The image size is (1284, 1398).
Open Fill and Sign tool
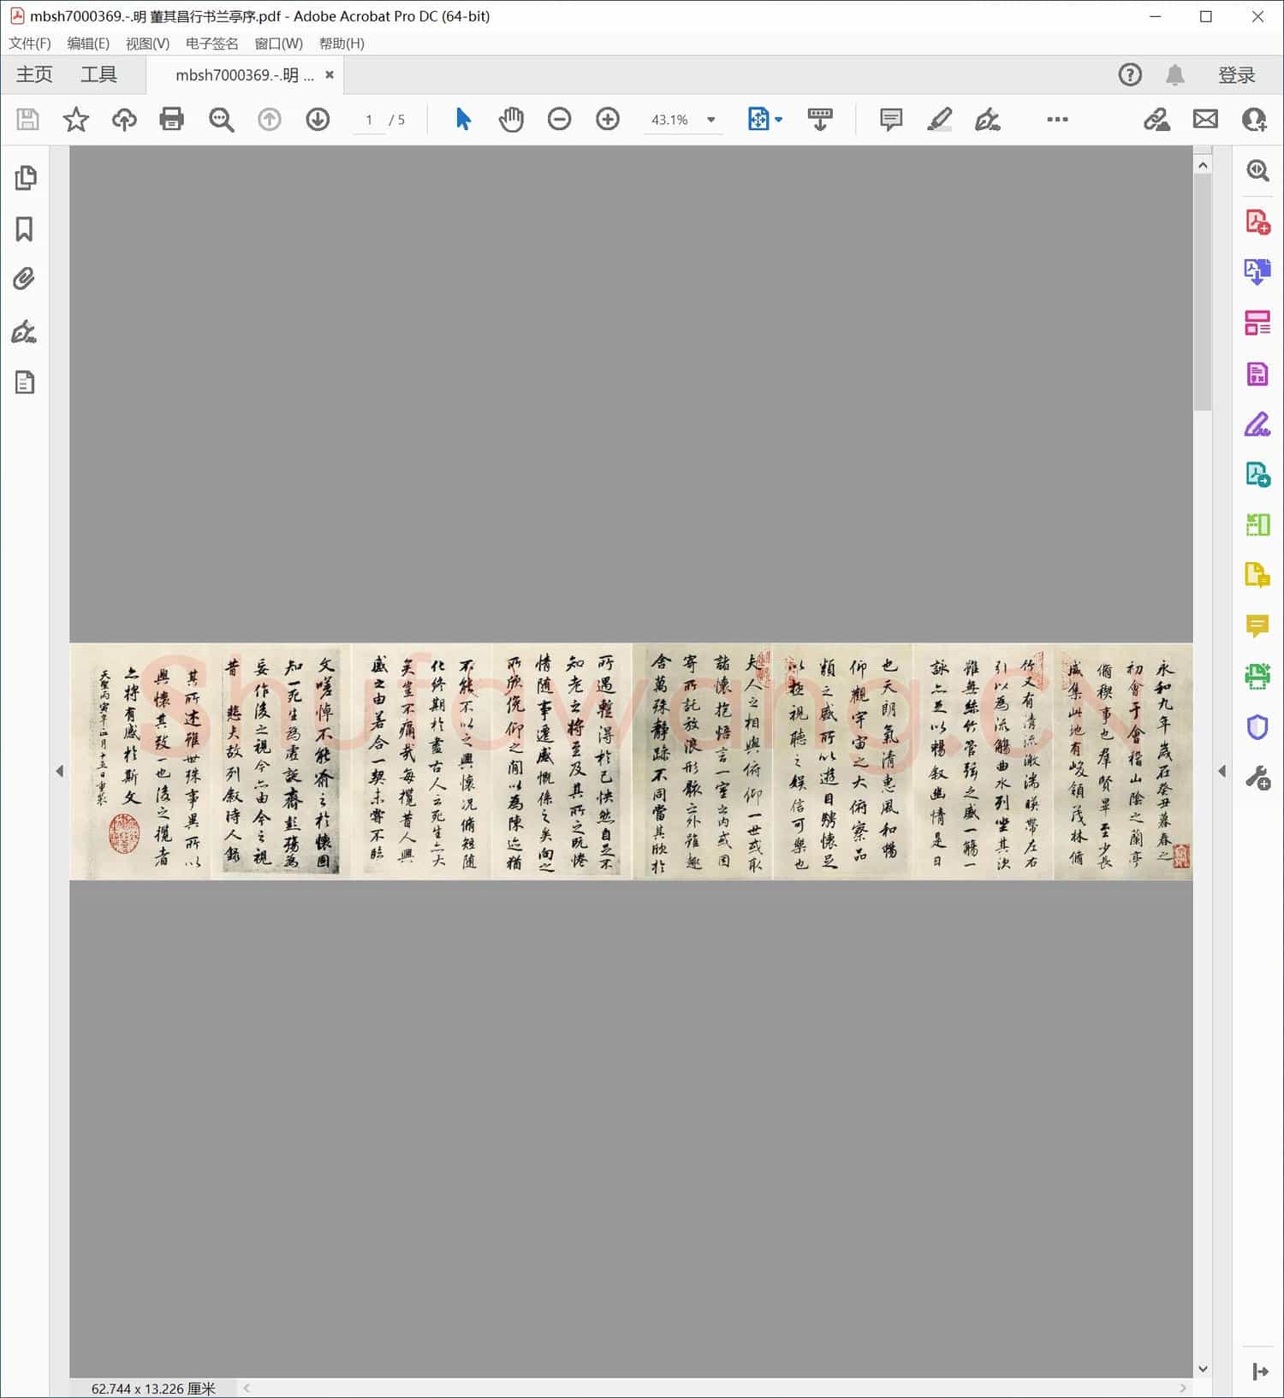click(x=1257, y=424)
